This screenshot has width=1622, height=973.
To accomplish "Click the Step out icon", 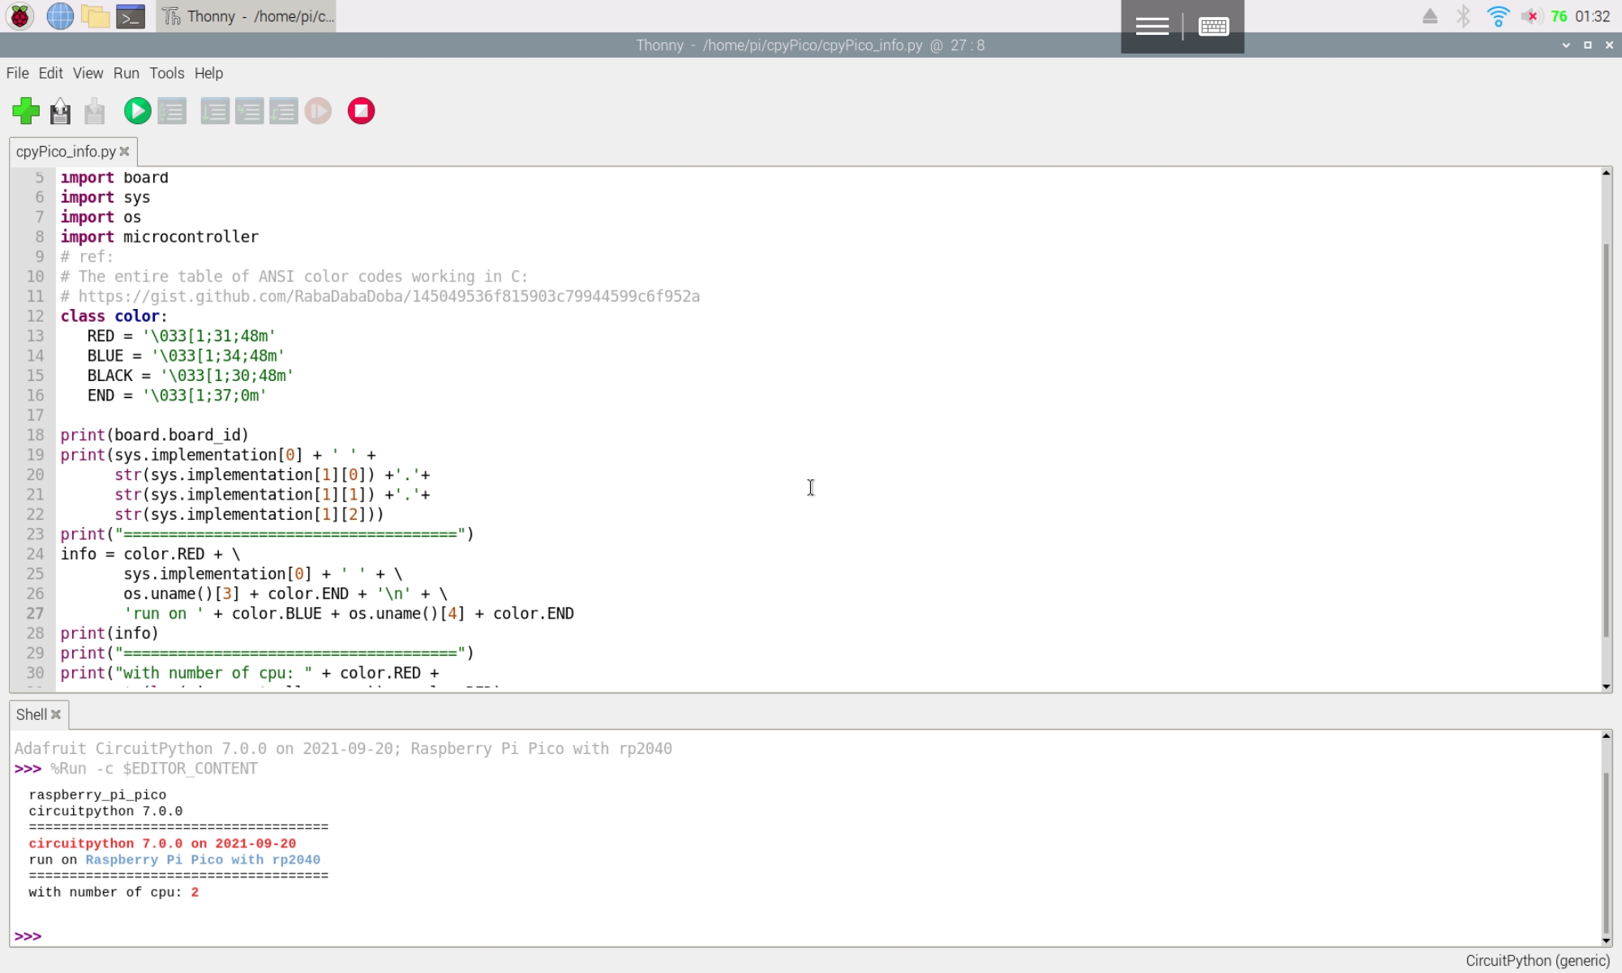I will pyautogui.click(x=283, y=111).
